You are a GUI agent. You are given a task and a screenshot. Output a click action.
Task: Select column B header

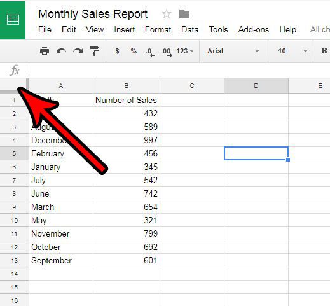point(127,86)
